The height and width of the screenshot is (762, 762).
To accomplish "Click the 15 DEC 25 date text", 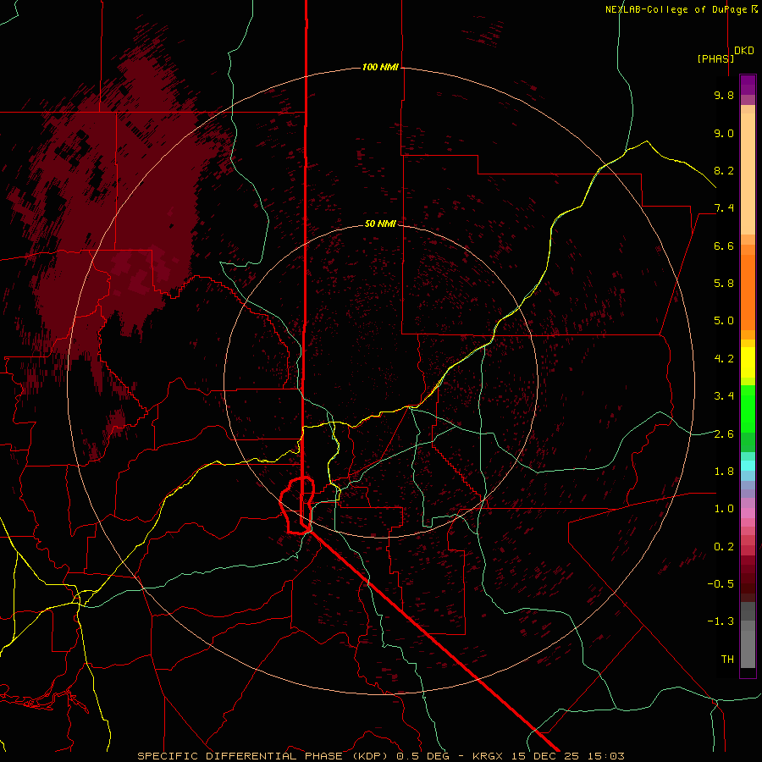I will click(x=547, y=756).
